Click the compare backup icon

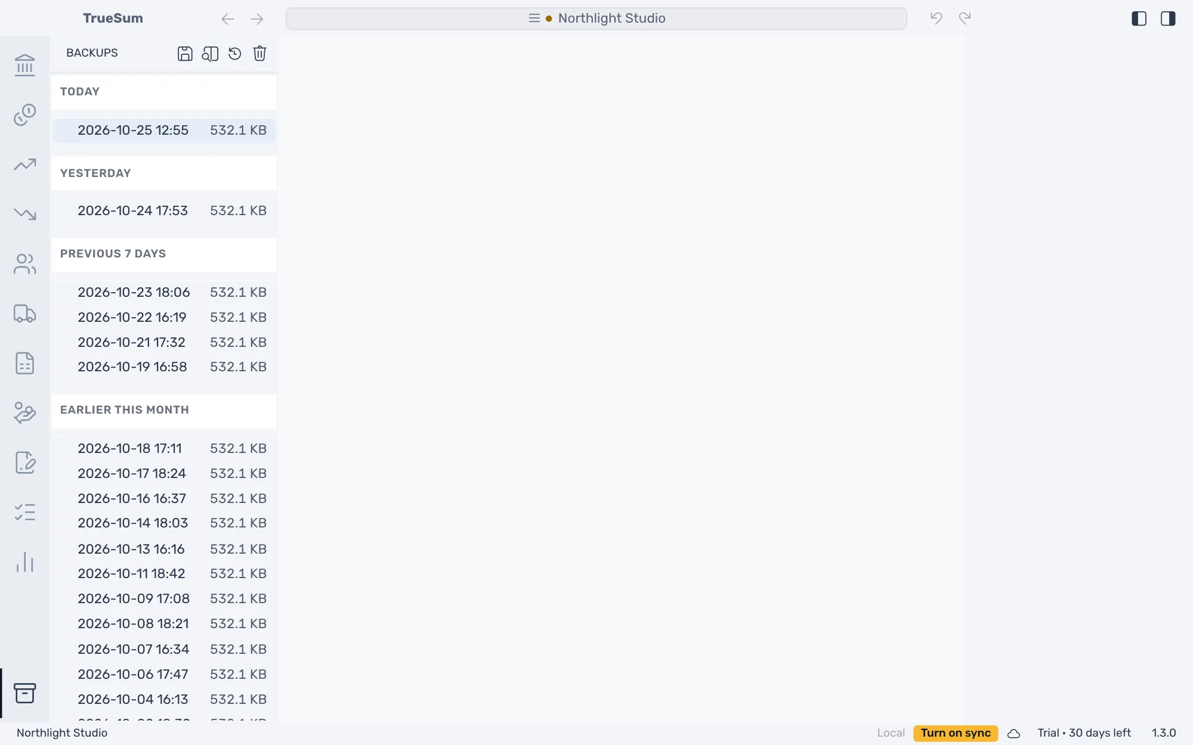click(210, 54)
